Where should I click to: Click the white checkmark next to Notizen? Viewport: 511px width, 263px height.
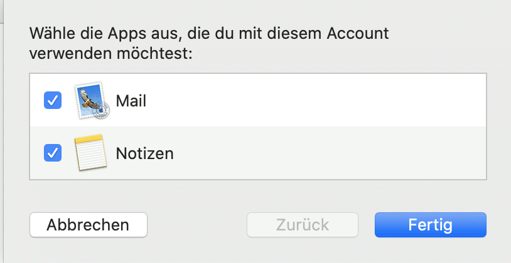pos(53,153)
